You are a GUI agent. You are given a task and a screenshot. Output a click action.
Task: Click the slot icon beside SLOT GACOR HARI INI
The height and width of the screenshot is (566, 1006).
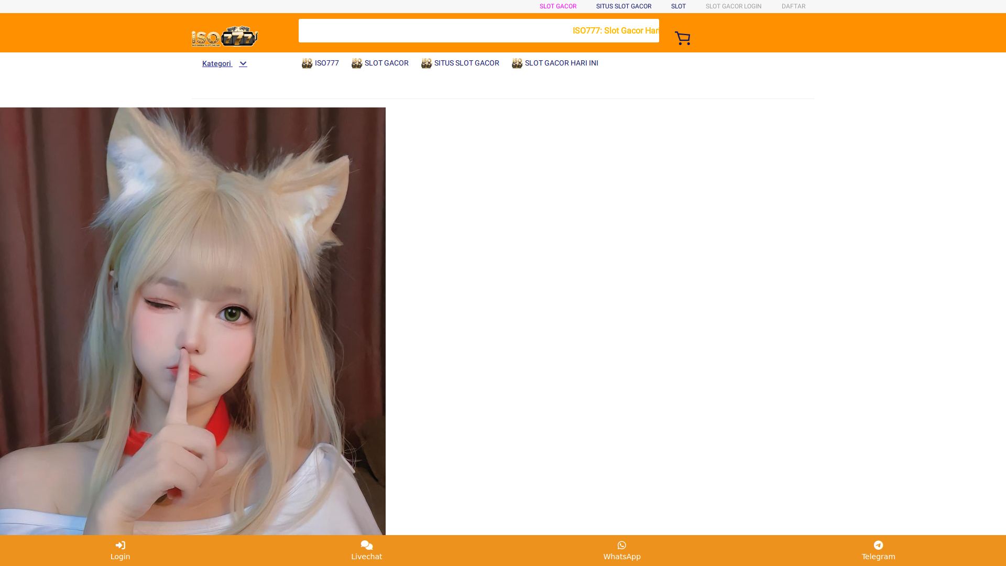(x=517, y=63)
